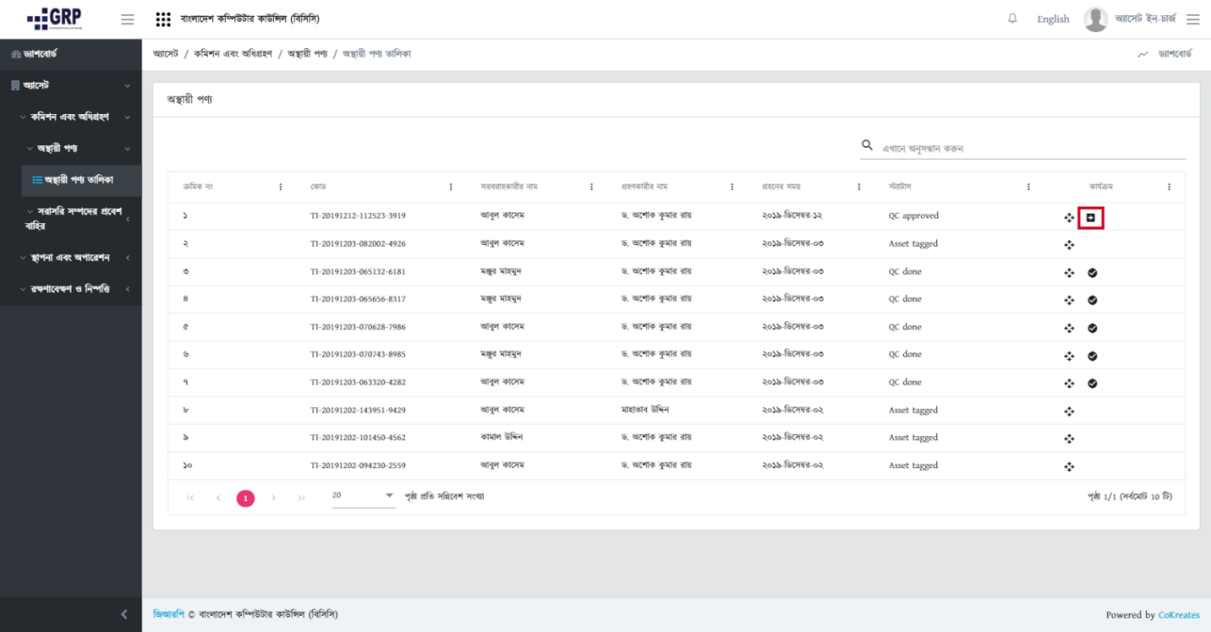This screenshot has height=632, width=1211.
Task: Open the rows-per-page dropdown showing 20
Action: (x=363, y=496)
